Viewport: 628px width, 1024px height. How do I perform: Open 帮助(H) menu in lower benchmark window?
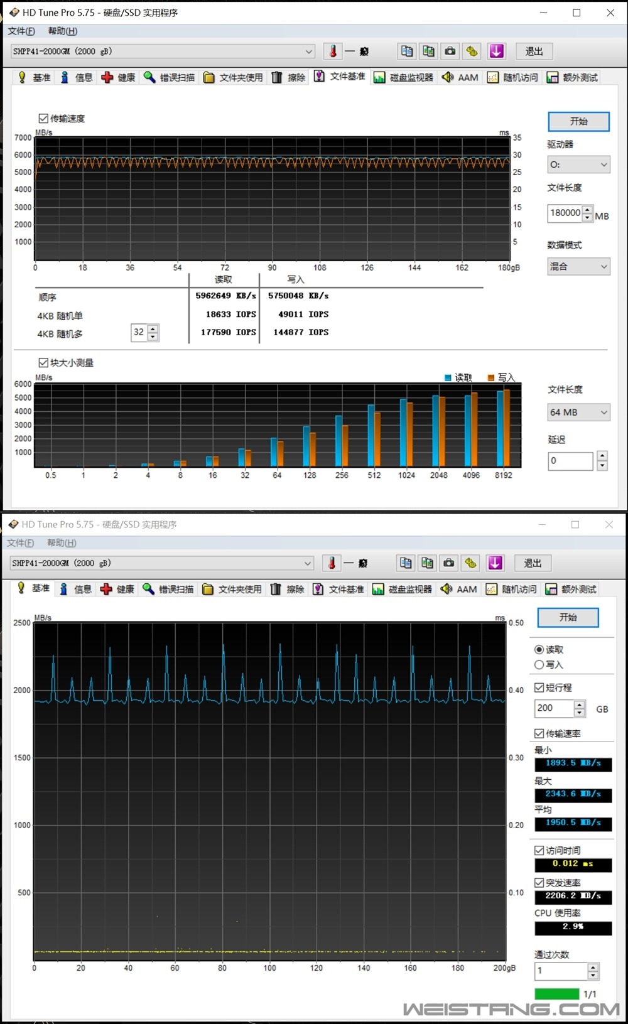[61, 542]
